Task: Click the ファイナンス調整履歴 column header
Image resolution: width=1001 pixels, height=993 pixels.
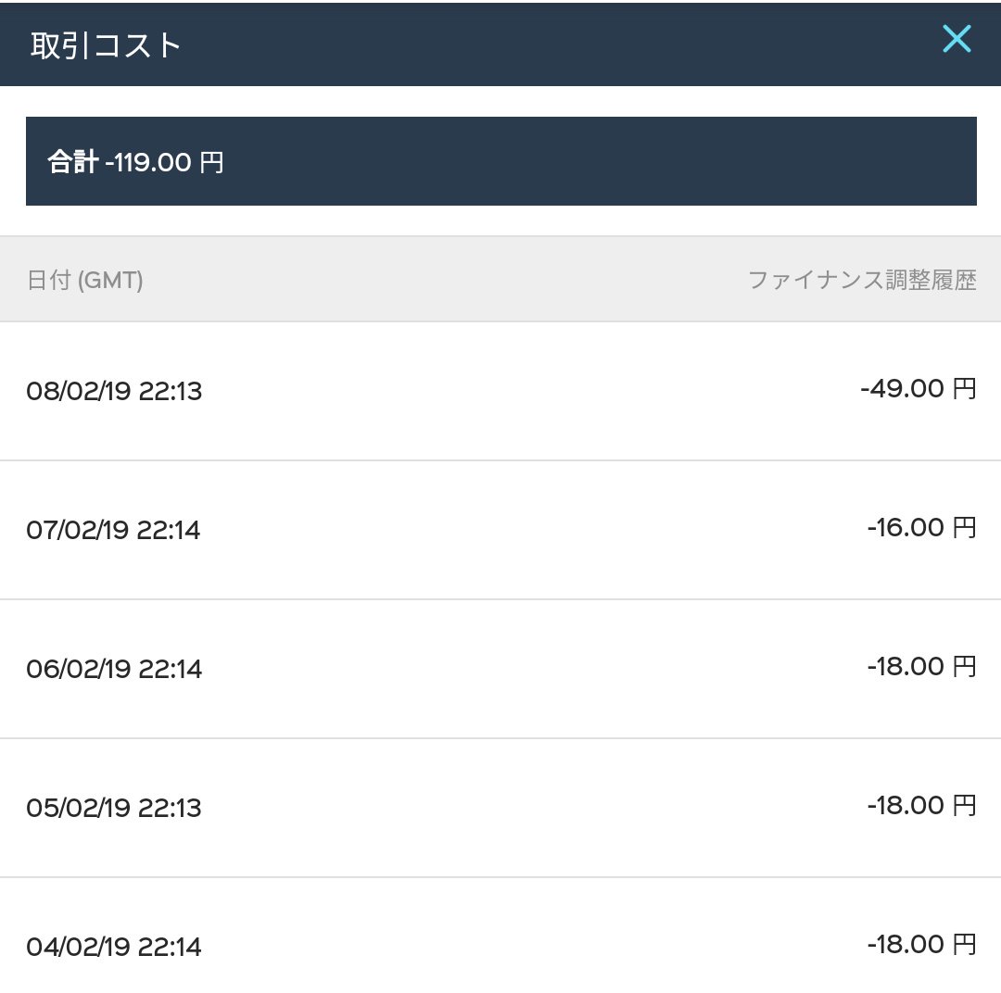Action: (x=862, y=280)
